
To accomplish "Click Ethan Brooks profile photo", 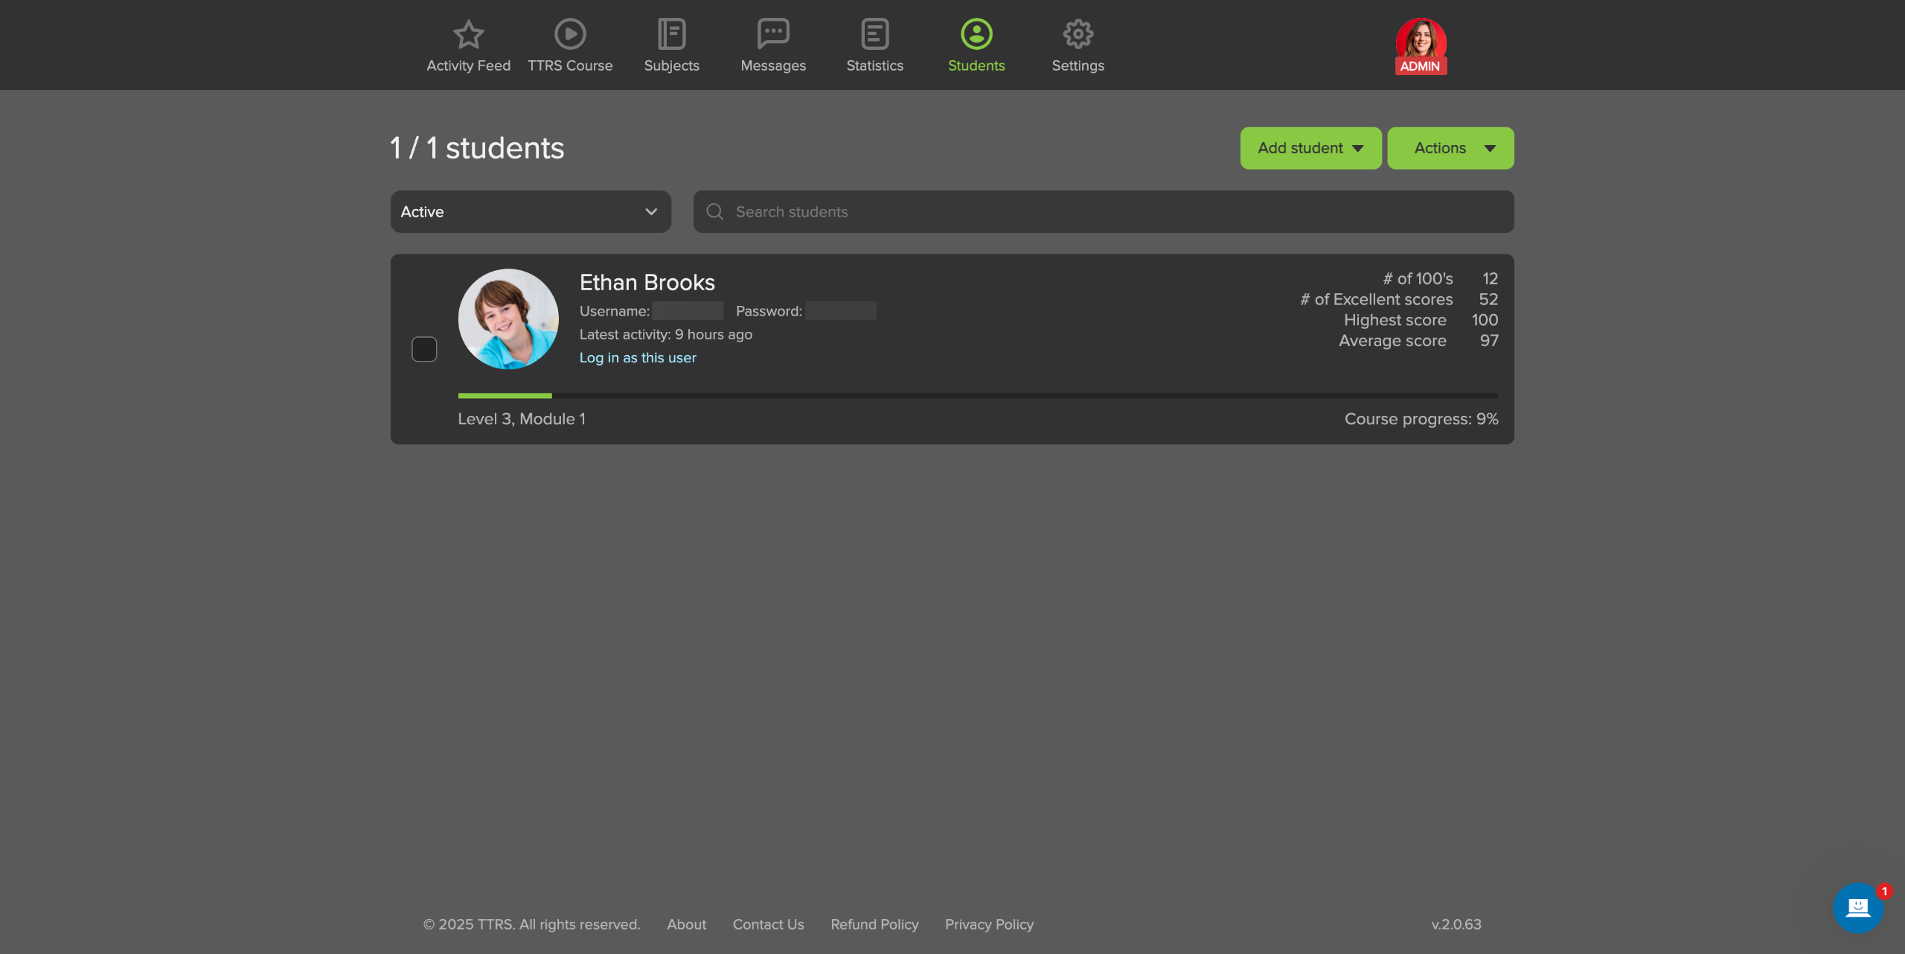I will point(508,319).
